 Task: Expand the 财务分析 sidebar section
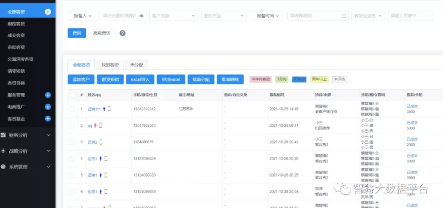coord(27,135)
